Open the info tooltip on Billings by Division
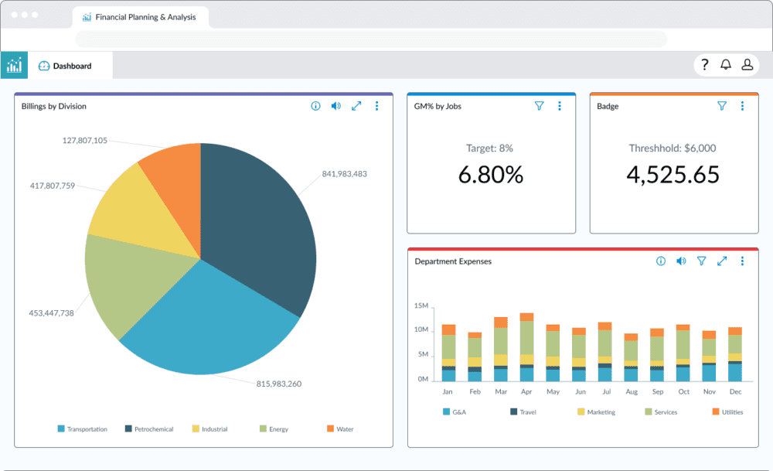 coord(315,106)
